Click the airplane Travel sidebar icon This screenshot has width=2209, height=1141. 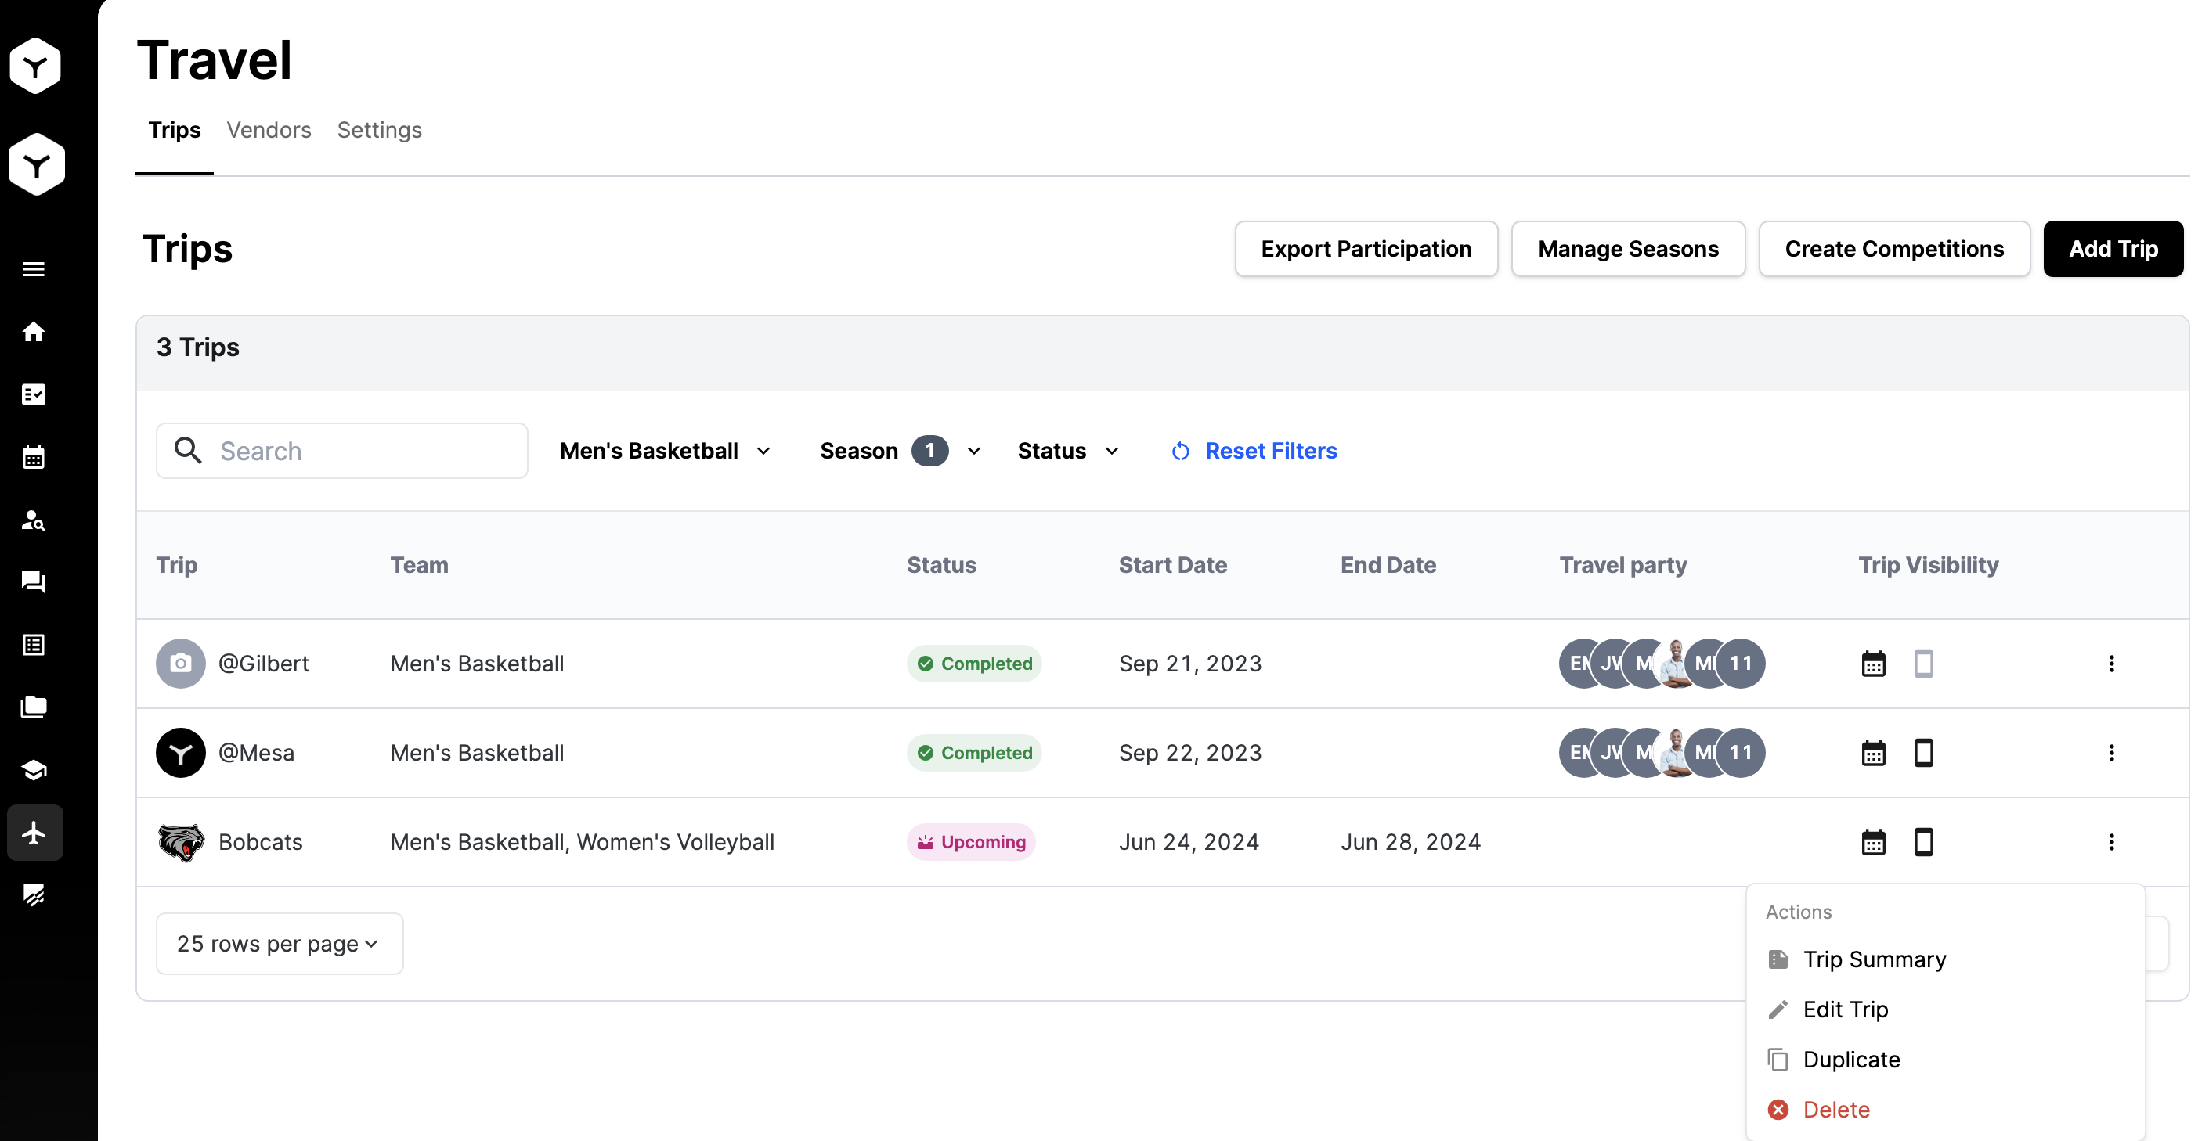(x=34, y=833)
